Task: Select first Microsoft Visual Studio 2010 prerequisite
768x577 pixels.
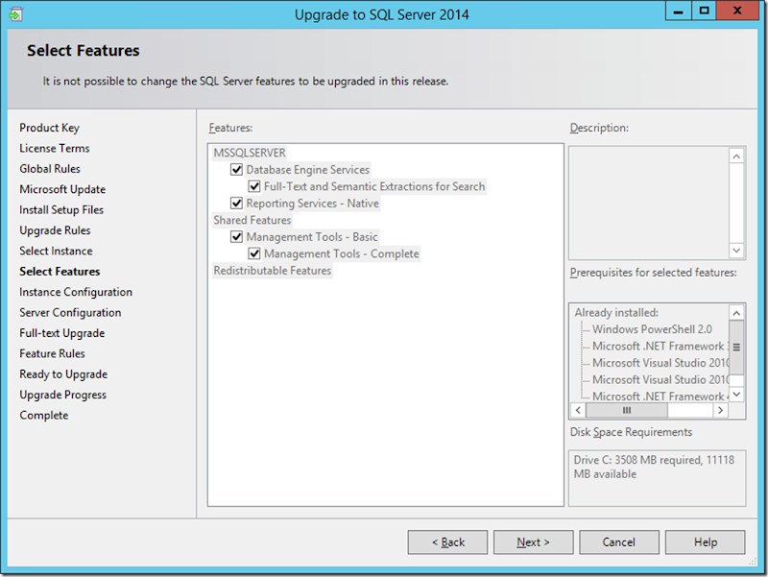Action: tap(660, 363)
